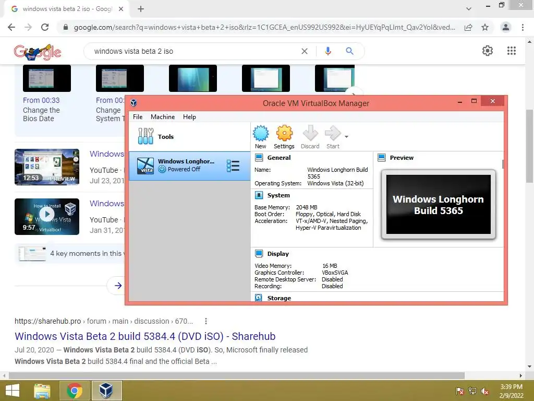Open VM Settings gear icon

point(284,133)
